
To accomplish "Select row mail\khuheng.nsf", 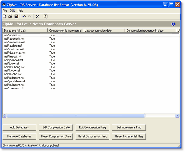I will (x=91, y=67).
